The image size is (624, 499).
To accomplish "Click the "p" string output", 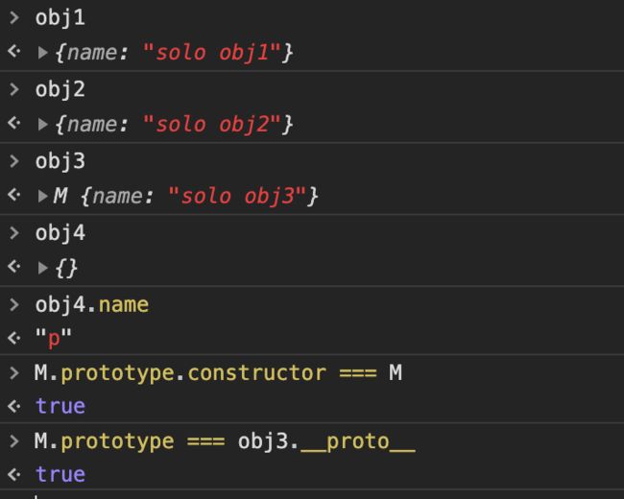I will (54, 338).
